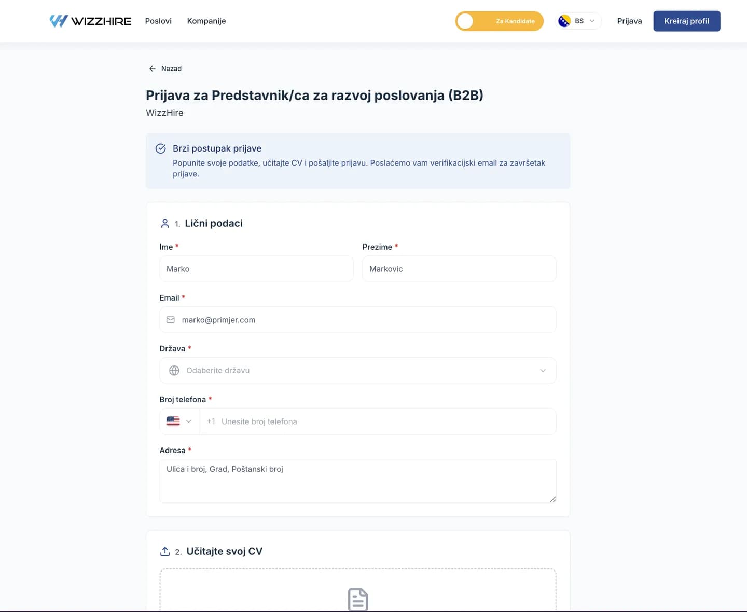Click the Unesite broj telefona input
Screen dimensions: 747x612
(x=378, y=421)
